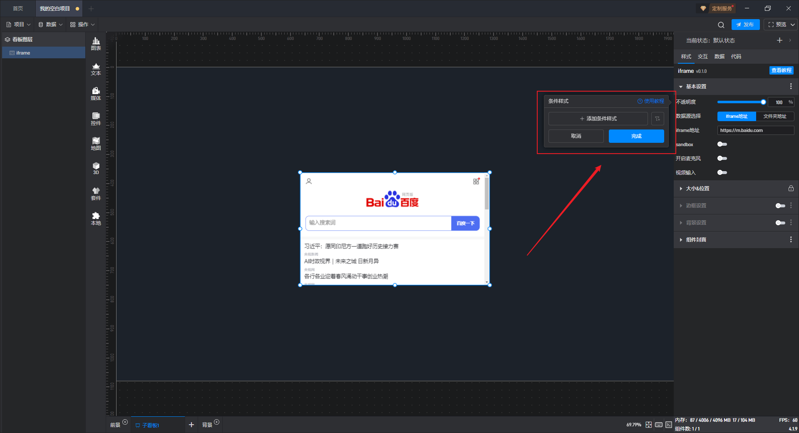The image size is (799, 433).
Task: Open the 3D component panel
Action: [x=96, y=168]
